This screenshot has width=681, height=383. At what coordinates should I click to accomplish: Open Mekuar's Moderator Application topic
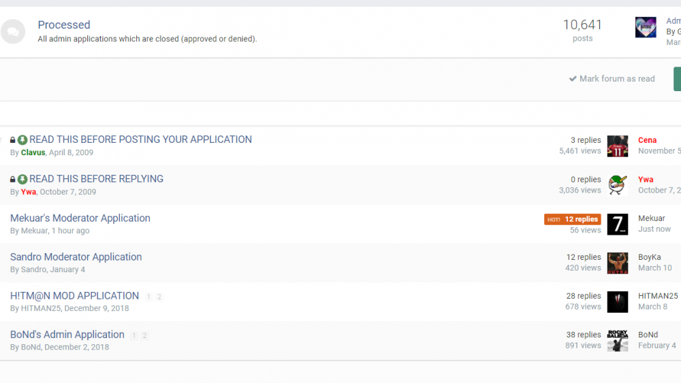click(80, 218)
